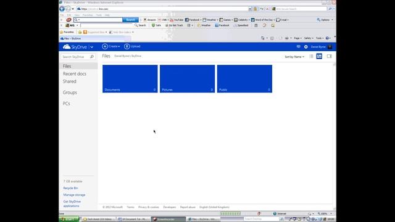This screenshot has height=222, width=395.
Task: Click the AVG Search magnifier button
Action: (x=140, y=25)
